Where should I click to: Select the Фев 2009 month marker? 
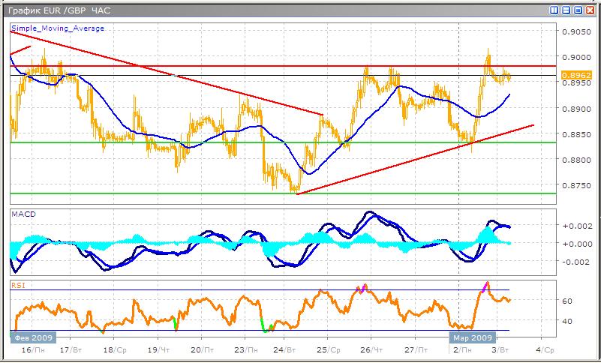(x=30, y=337)
